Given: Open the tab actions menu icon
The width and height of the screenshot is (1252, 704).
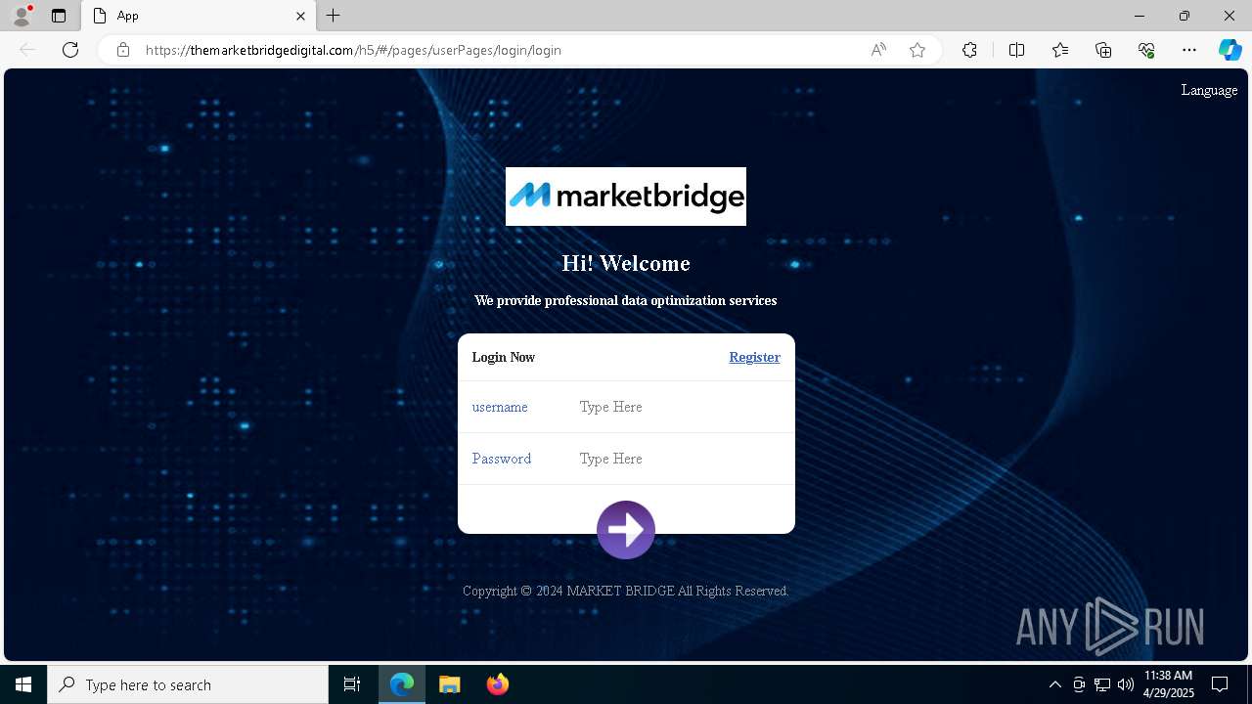Looking at the screenshot, I should [x=59, y=16].
